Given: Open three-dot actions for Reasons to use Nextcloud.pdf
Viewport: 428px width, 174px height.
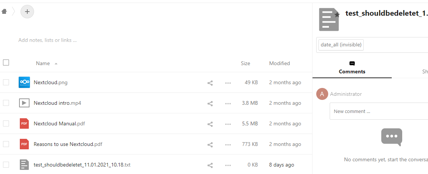Looking at the screenshot, I should click(x=228, y=145).
